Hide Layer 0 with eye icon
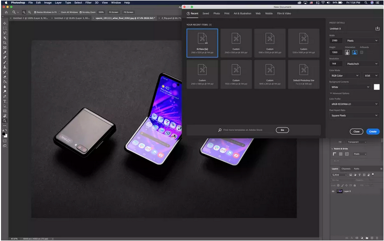Viewport: 384px width, 241px height. 333,191
